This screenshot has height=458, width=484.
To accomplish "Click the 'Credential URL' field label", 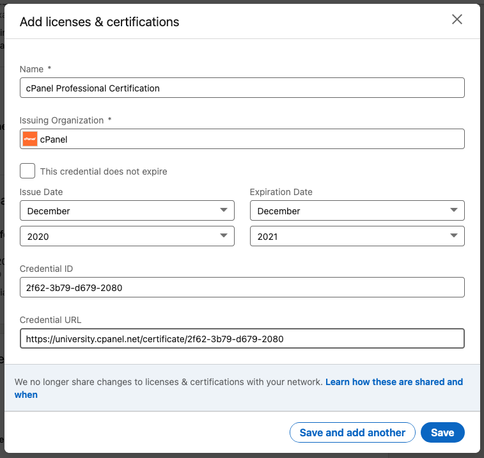I will 51,320.
